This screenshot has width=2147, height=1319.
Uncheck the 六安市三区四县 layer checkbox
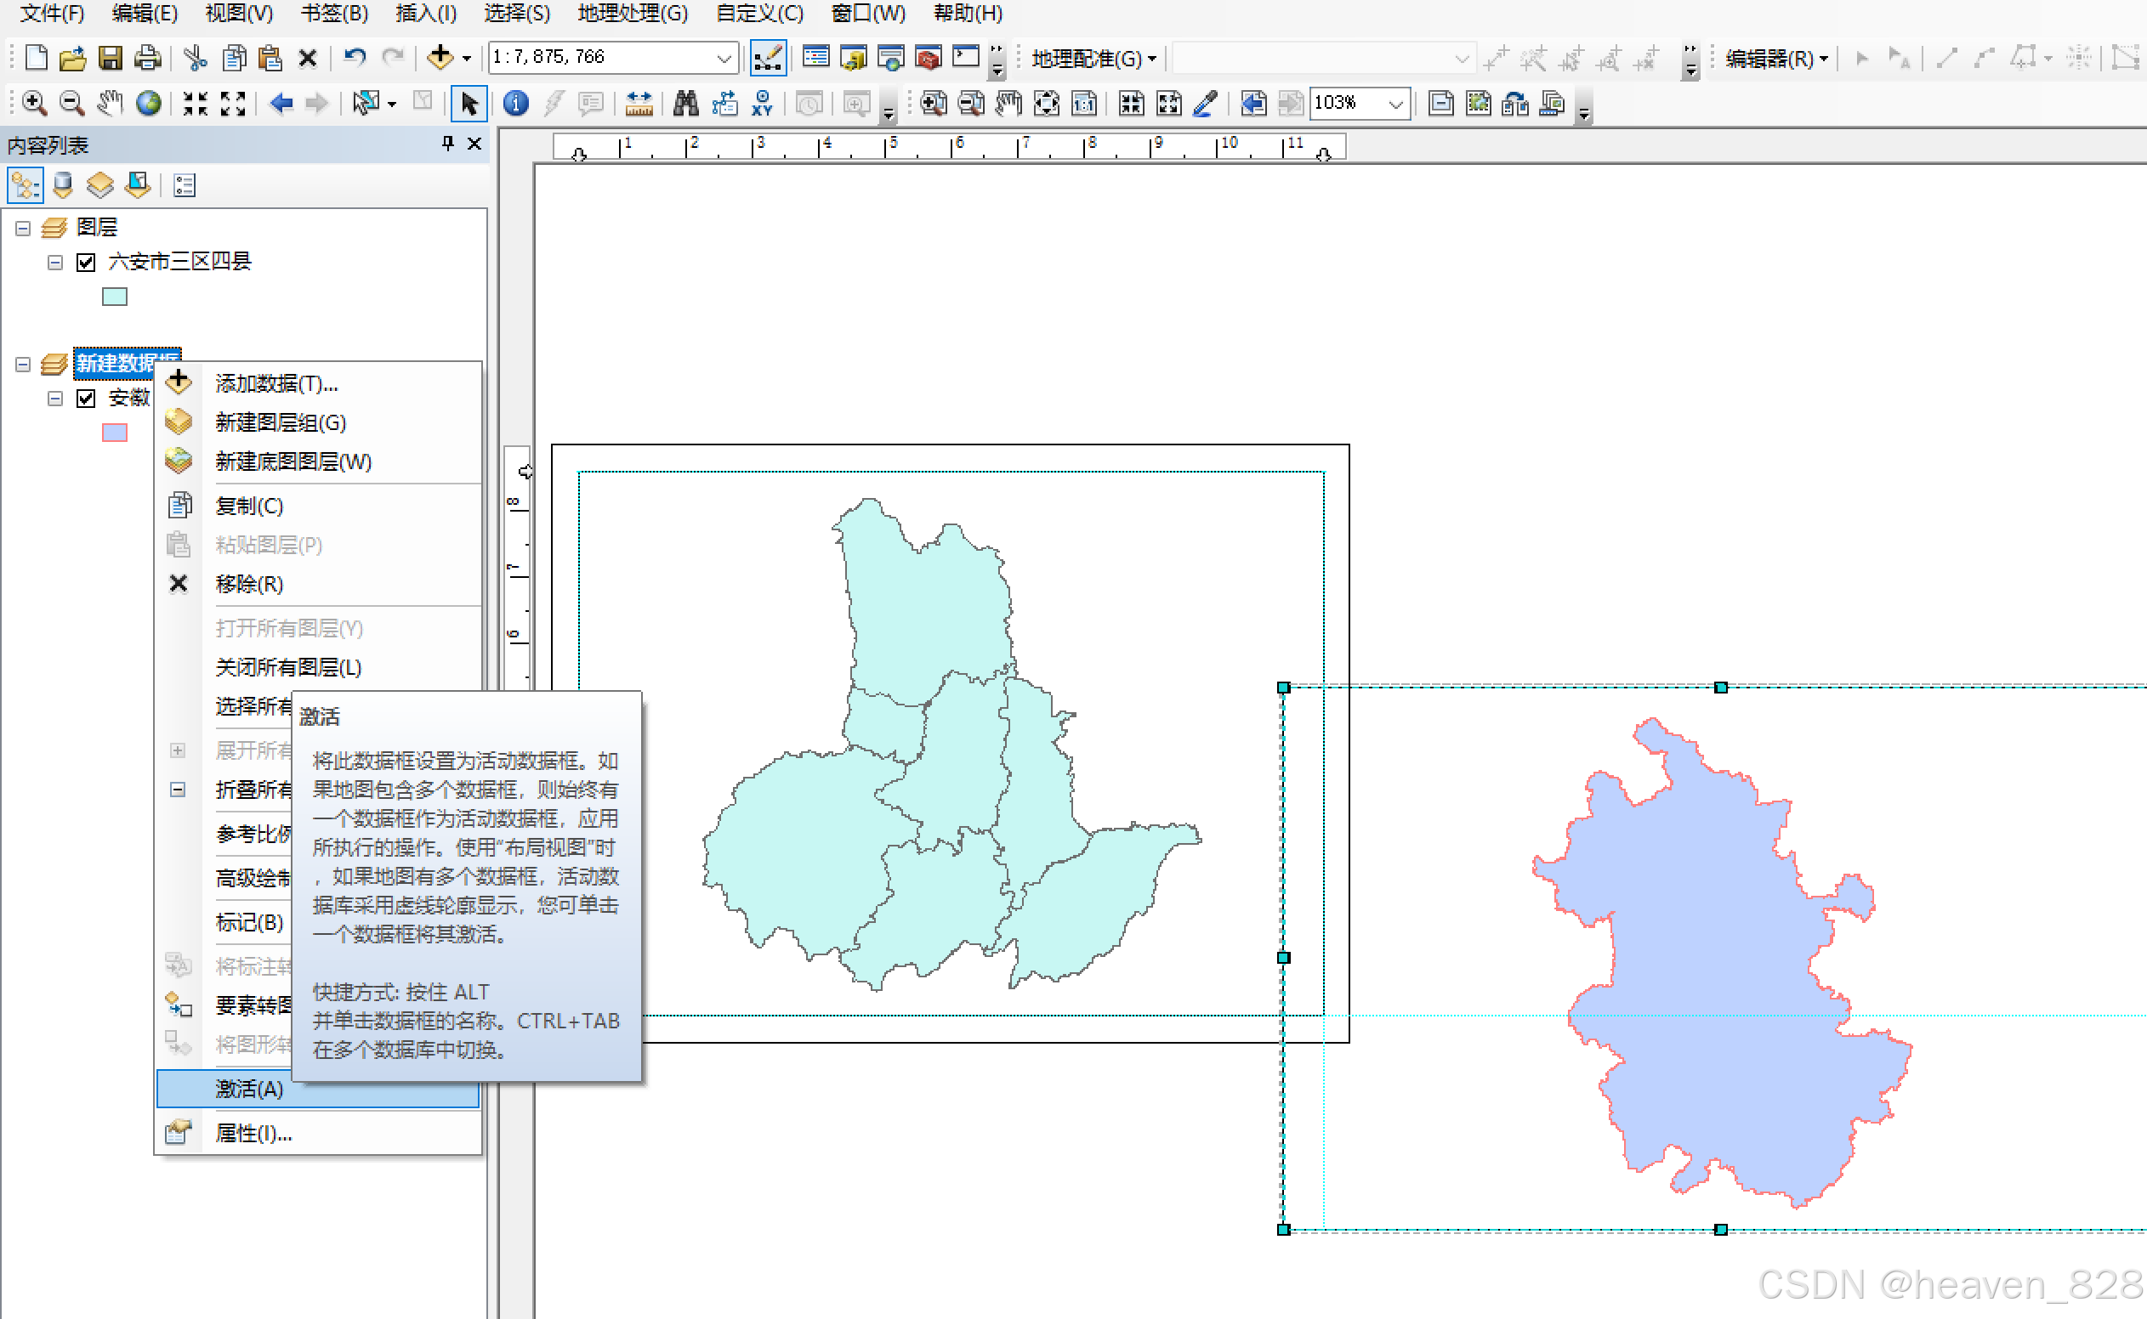[86, 262]
